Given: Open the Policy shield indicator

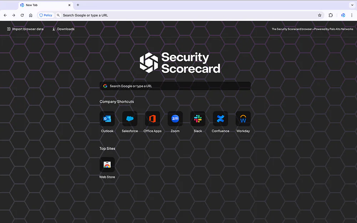Looking at the screenshot, I should [45, 15].
